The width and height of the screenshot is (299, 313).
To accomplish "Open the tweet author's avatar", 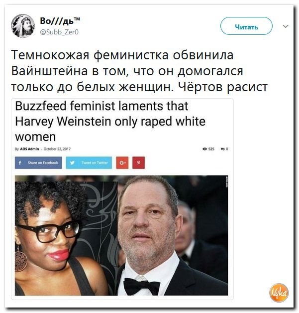I will click(x=23, y=26).
